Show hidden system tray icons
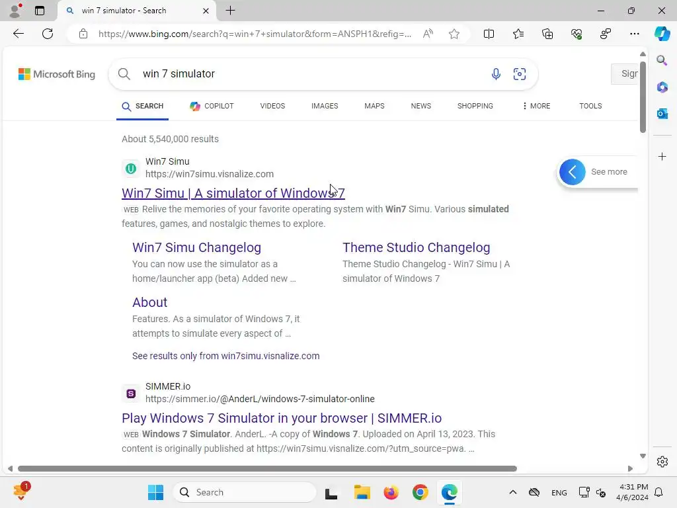Screen dimensions: 677x508 click(x=512, y=492)
